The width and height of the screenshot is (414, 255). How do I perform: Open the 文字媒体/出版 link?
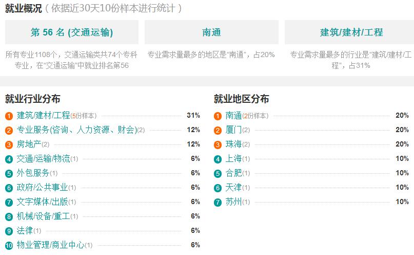coord(42,202)
